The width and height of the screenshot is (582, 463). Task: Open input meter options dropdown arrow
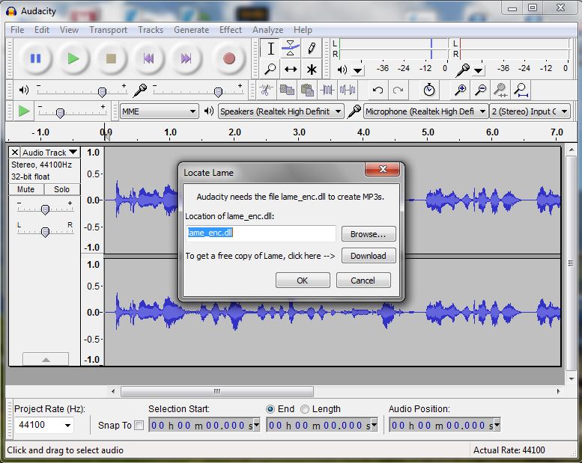479,70
